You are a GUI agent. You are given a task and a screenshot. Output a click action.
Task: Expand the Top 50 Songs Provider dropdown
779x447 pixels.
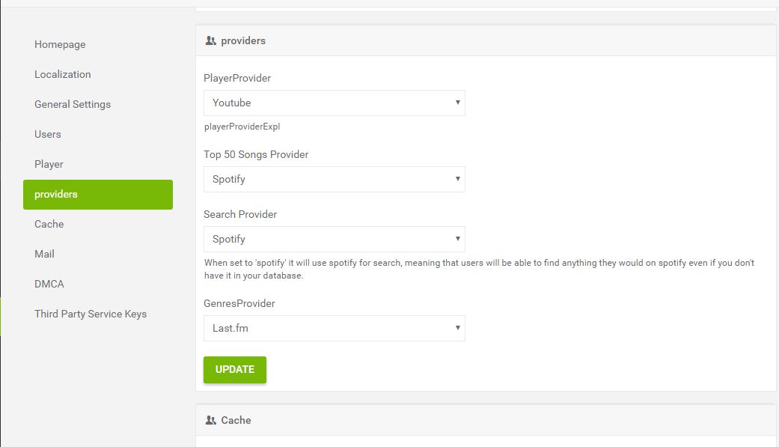coord(334,179)
